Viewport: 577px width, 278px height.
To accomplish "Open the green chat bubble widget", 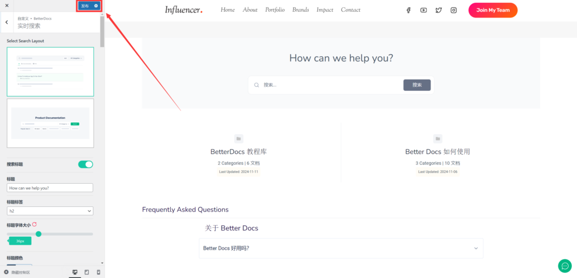I will click(565, 266).
